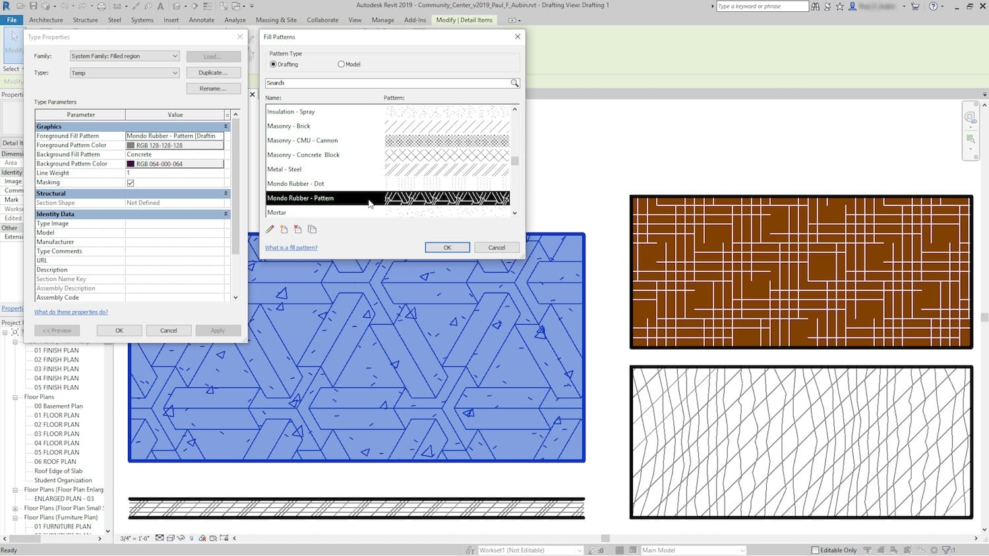Click the worksets icon in status bar
989x556 pixels.
pos(470,550)
